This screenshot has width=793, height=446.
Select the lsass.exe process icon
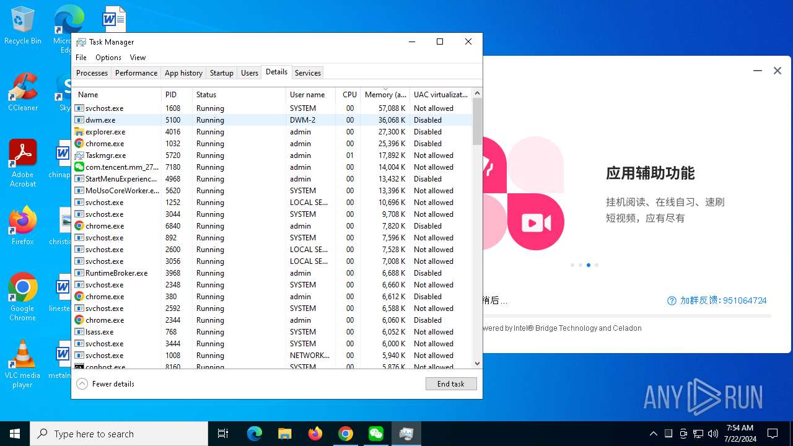(79, 332)
